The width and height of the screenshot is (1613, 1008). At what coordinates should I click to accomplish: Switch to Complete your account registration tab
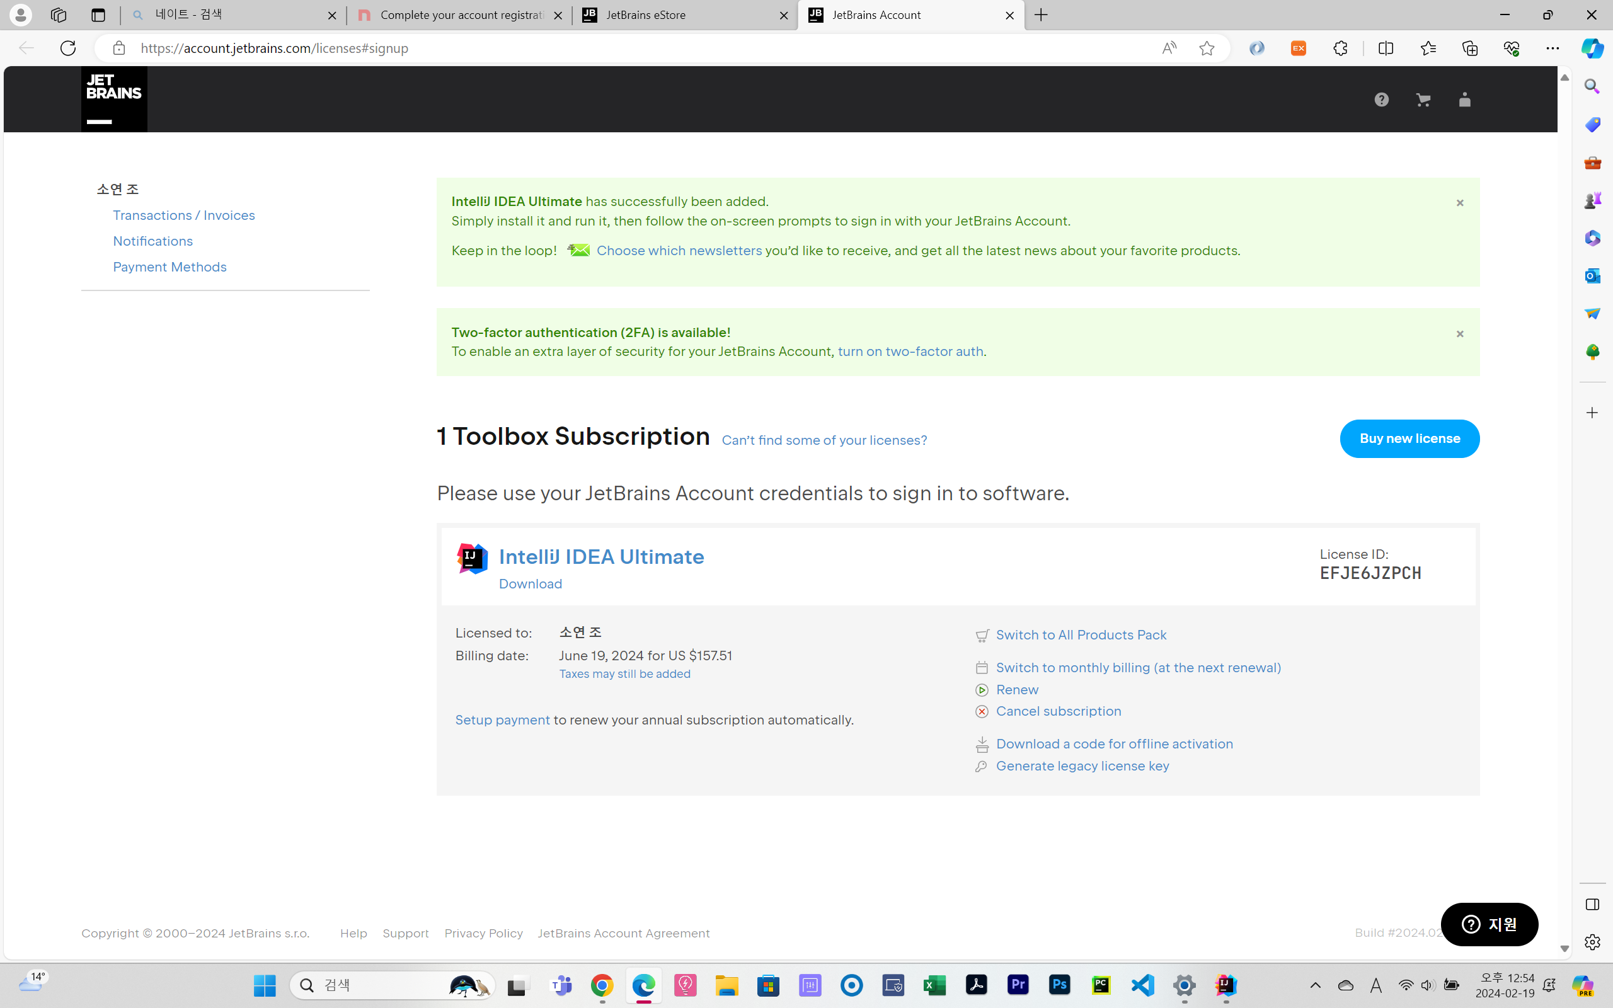[x=459, y=14]
